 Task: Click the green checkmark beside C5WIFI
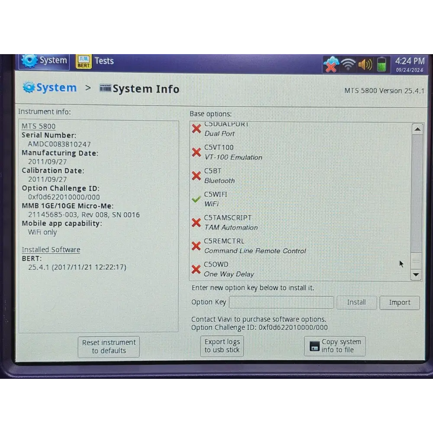click(196, 199)
